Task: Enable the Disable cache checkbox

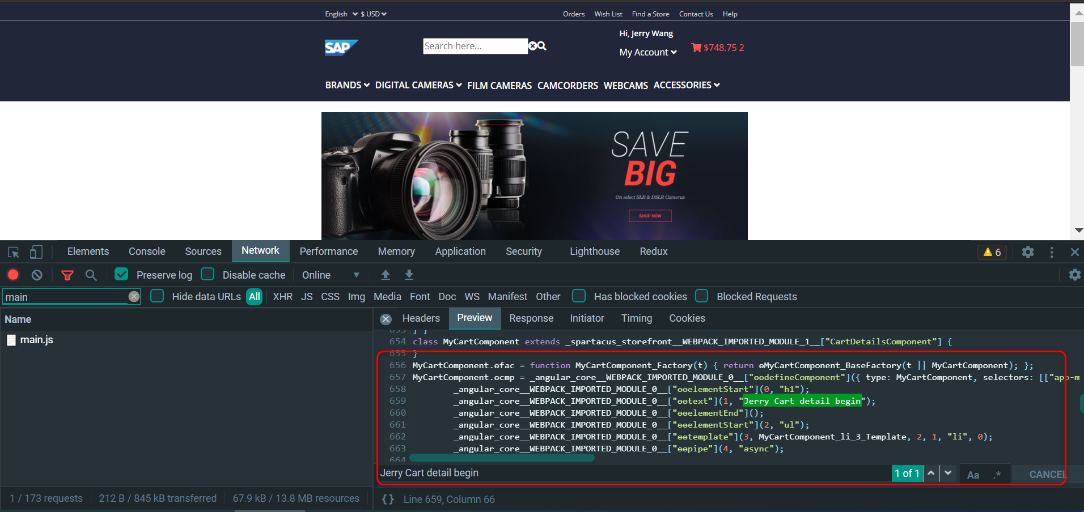Action: click(208, 274)
